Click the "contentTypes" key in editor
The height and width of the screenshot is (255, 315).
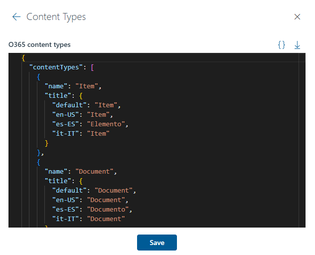pyautogui.click(x=56, y=67)
